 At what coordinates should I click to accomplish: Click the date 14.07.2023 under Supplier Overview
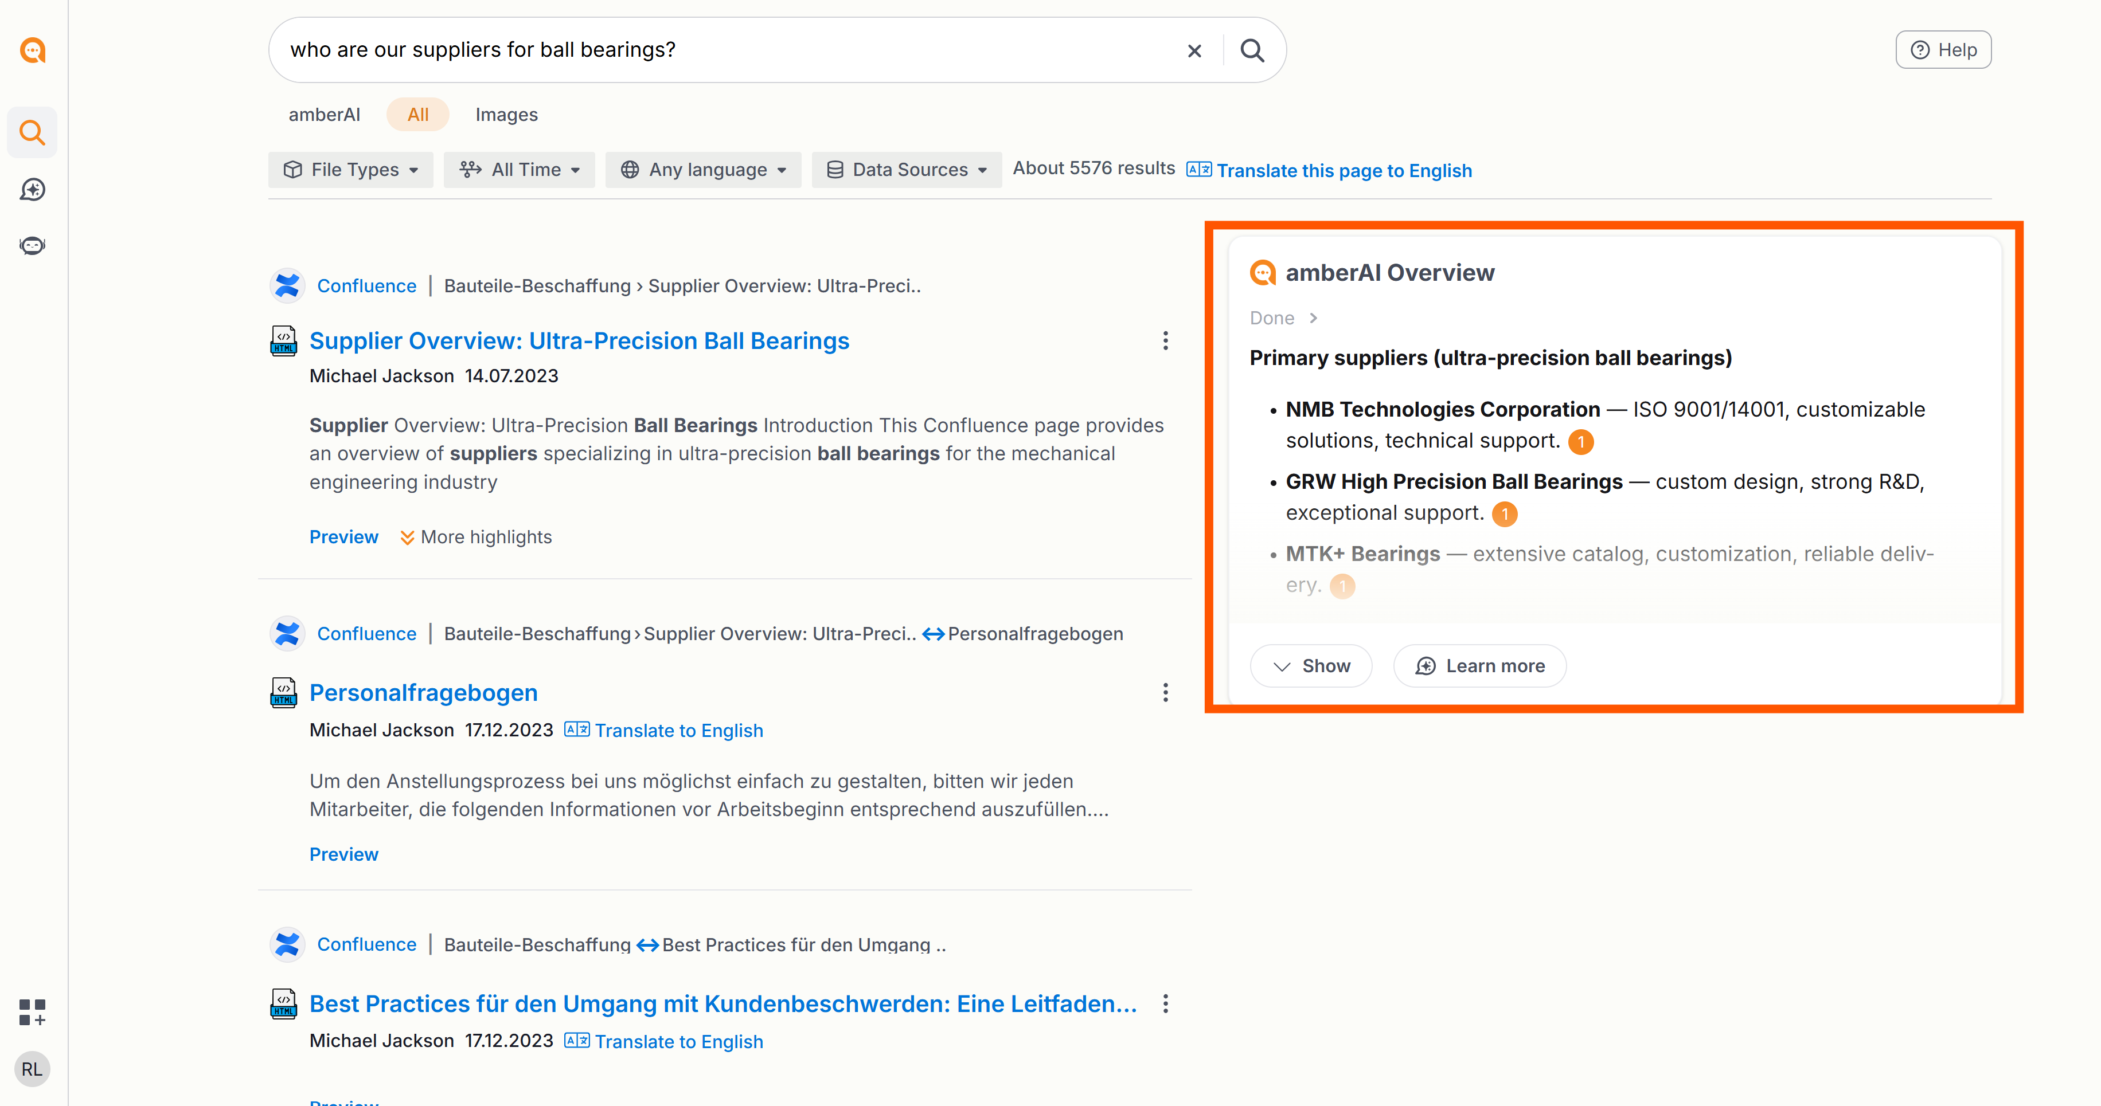511,376
